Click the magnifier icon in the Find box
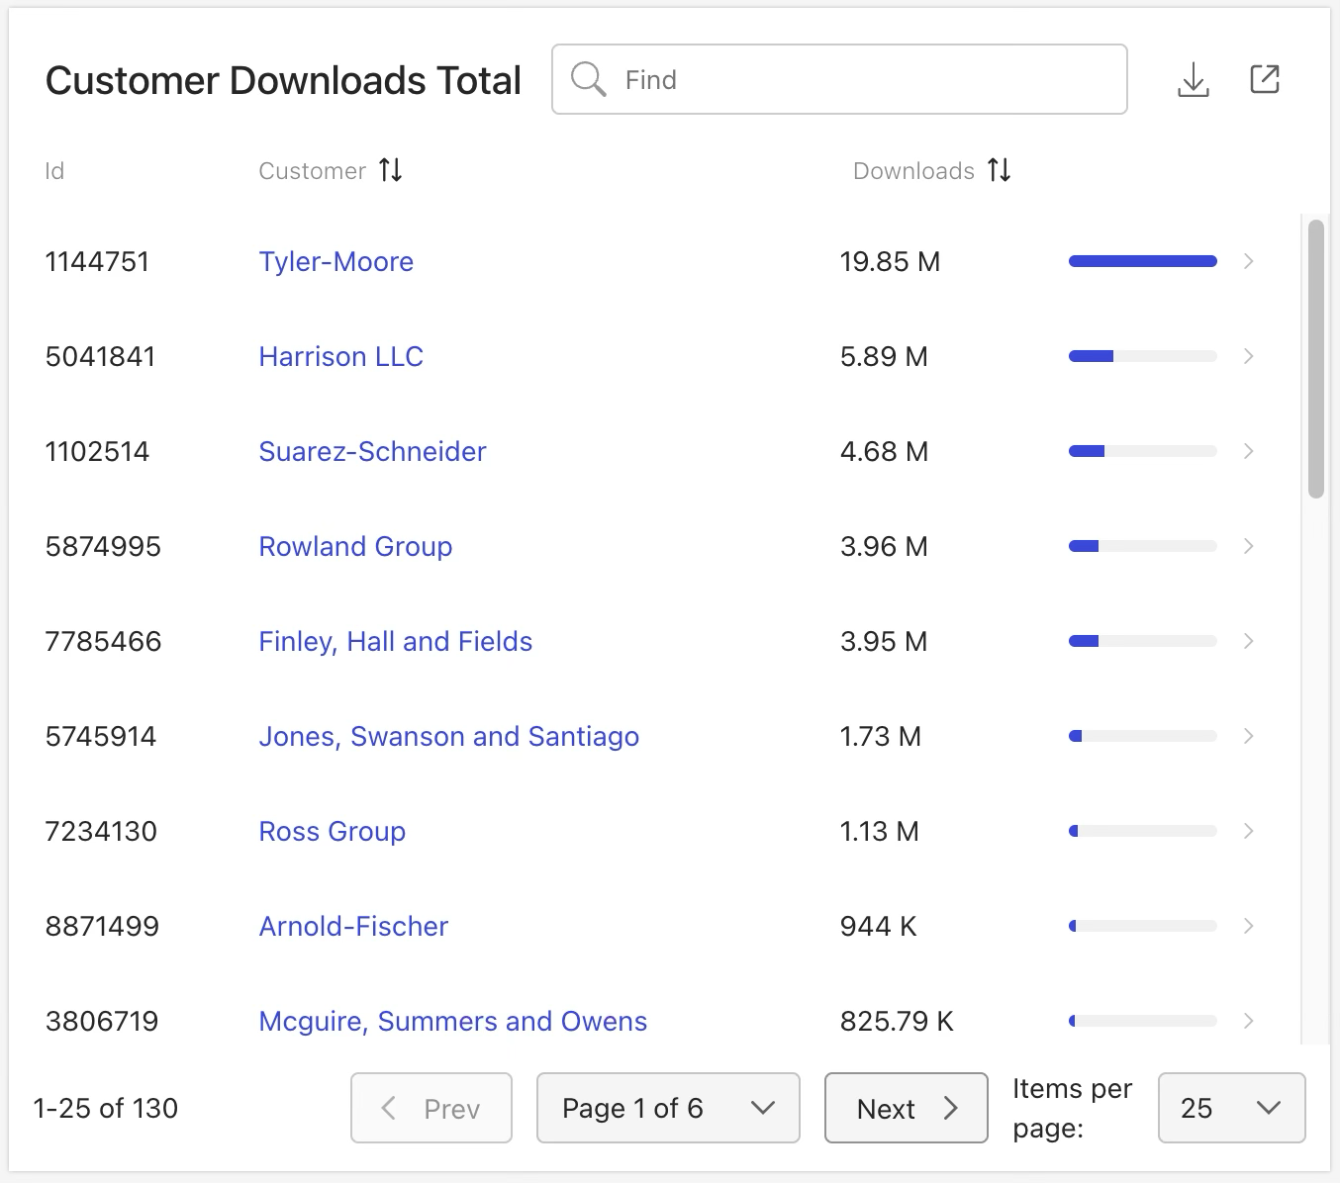 [589, 79]
